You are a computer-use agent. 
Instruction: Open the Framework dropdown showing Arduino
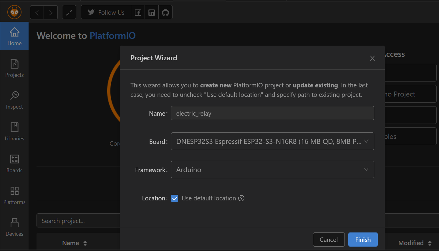tap(273, 169)
